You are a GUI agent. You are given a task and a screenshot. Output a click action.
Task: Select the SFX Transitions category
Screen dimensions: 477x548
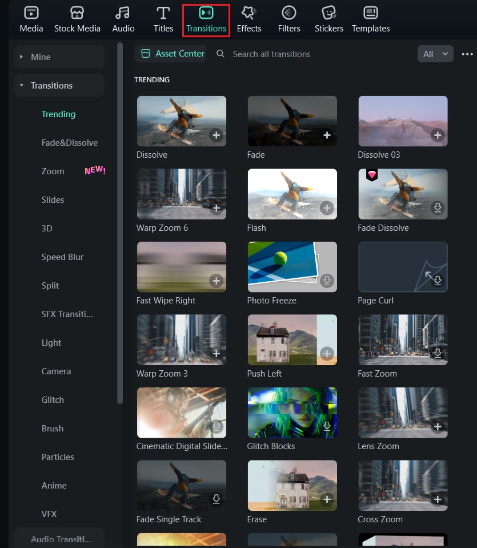click(67, 314)
